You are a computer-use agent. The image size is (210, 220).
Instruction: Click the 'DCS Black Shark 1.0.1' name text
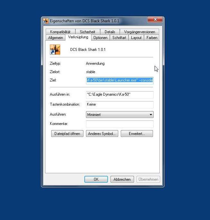(x=88, y=50)
